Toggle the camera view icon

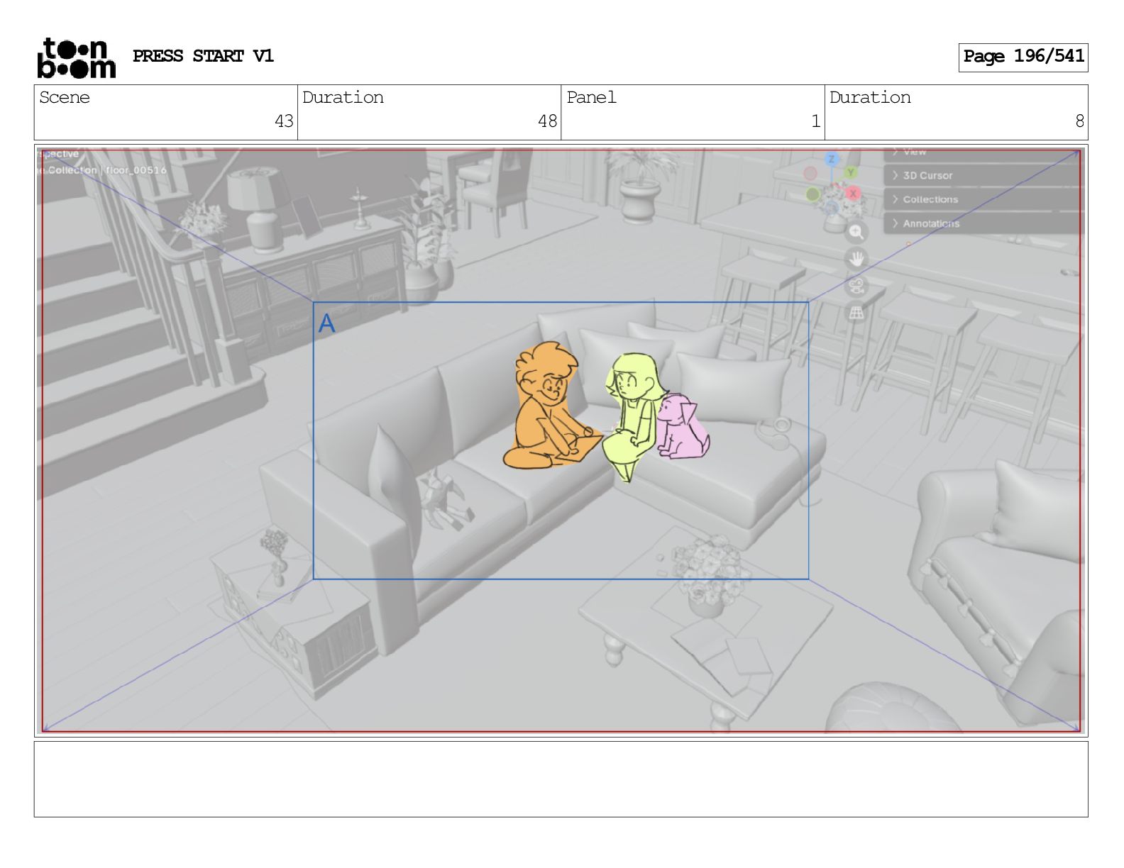pos(856,286)
